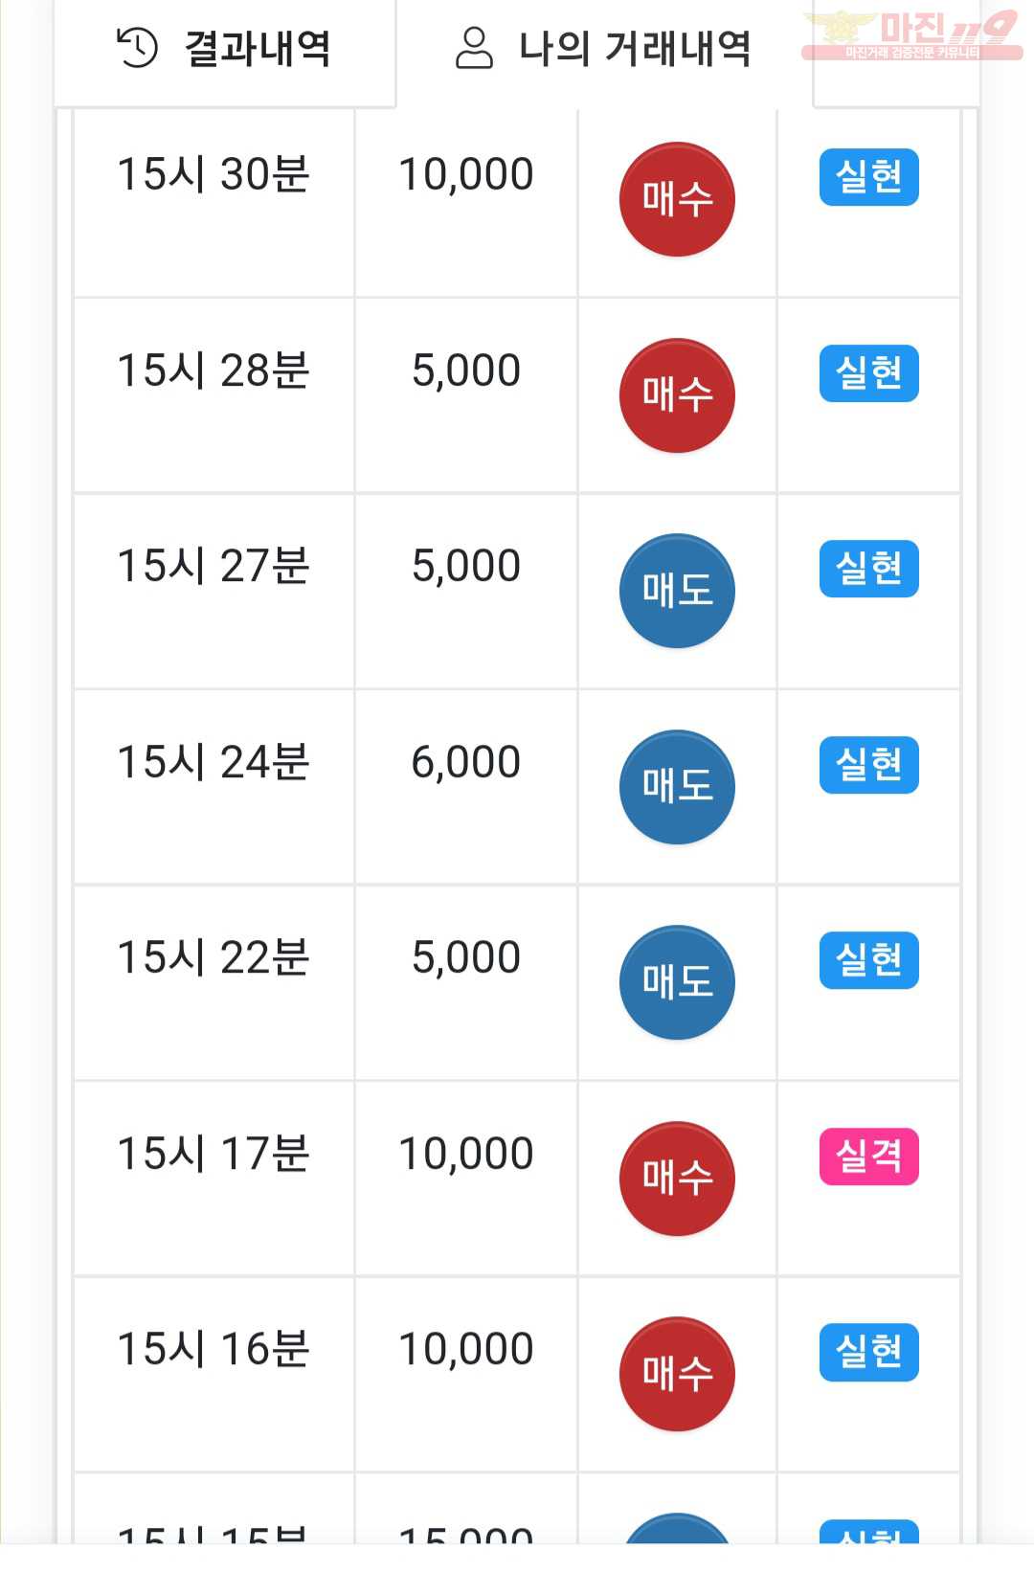Click the history clock icon

pyautogui.click(x=137, y=48)
